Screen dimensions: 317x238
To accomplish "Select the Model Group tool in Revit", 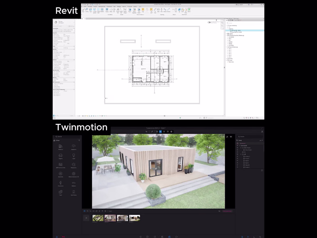I will coord(125,10).
